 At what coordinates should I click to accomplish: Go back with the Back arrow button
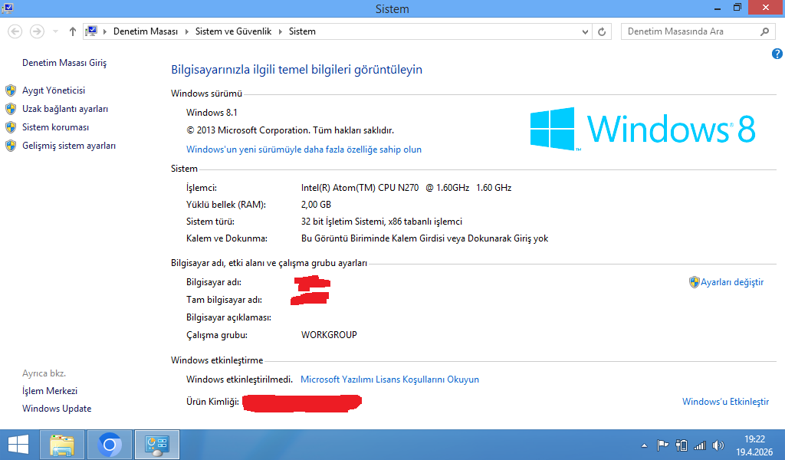tap(15, 31)
